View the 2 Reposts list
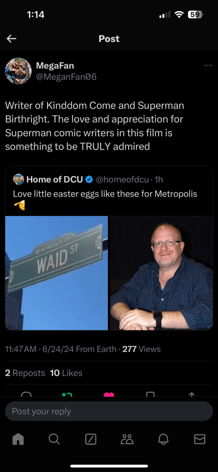The height and width of the screenshot is (472, 218). [25, 373]
